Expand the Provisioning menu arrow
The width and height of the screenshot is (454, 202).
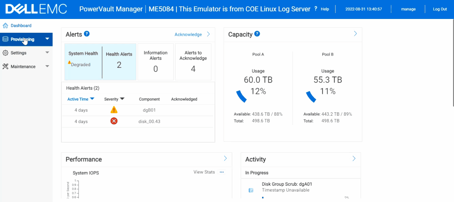[x=47, y=40]
